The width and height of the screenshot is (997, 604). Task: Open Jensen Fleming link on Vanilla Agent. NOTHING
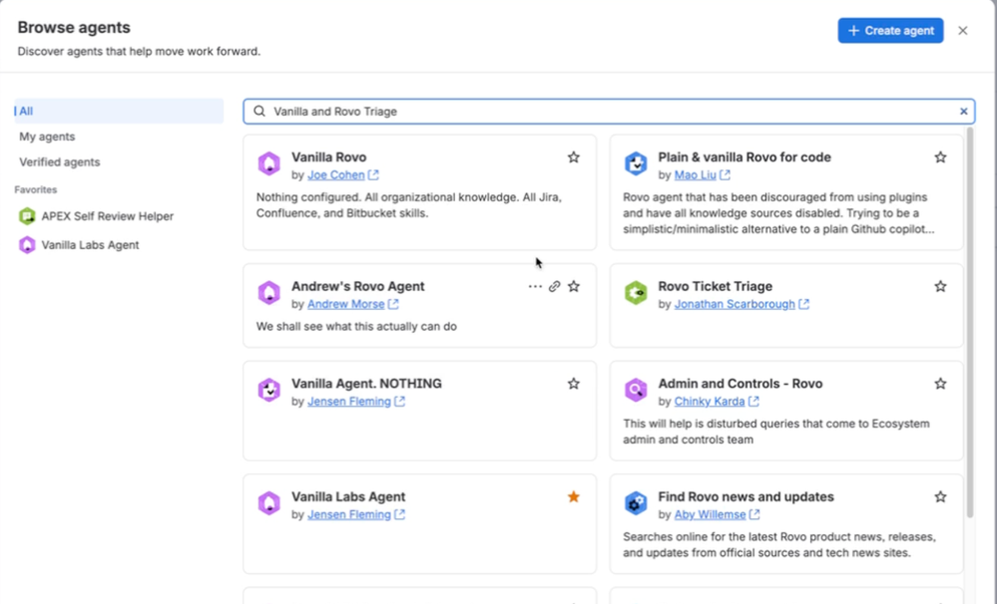(349, 402)
